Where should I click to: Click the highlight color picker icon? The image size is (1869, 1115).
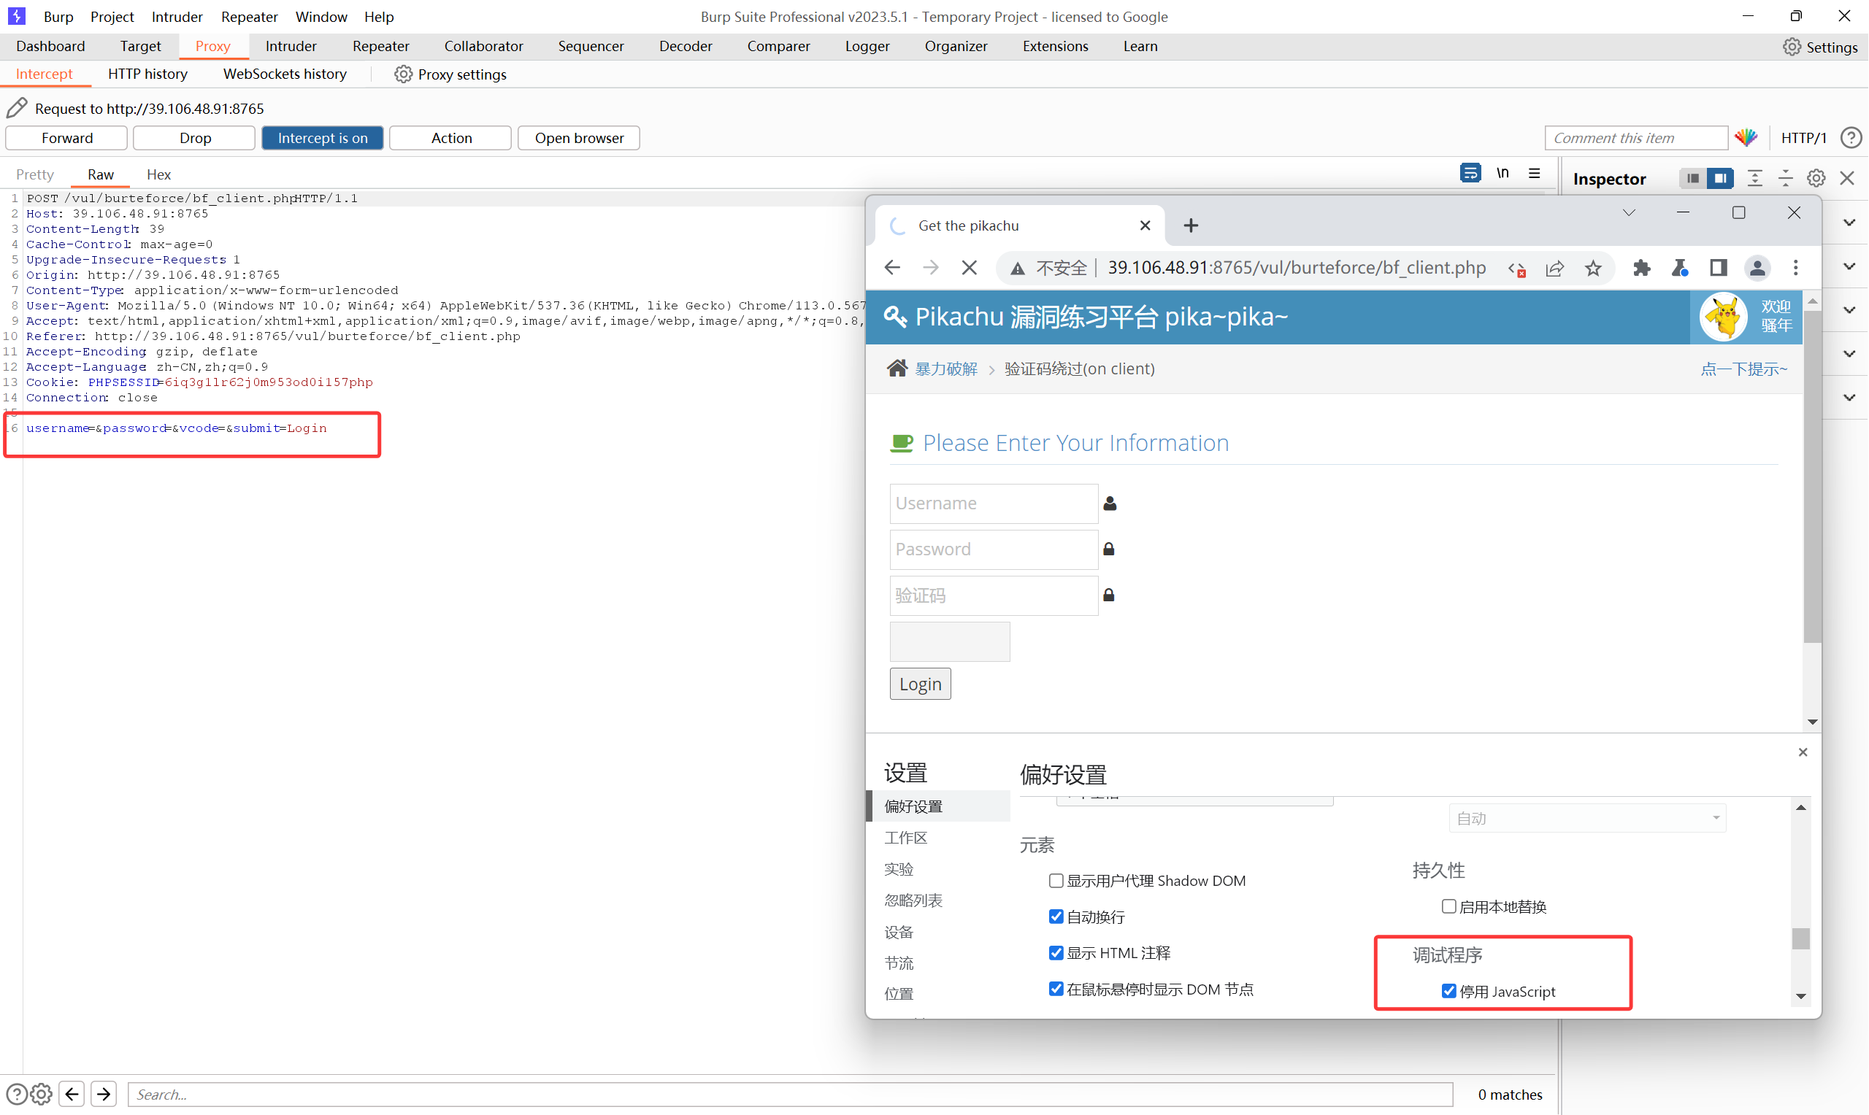pos(1746,137)
